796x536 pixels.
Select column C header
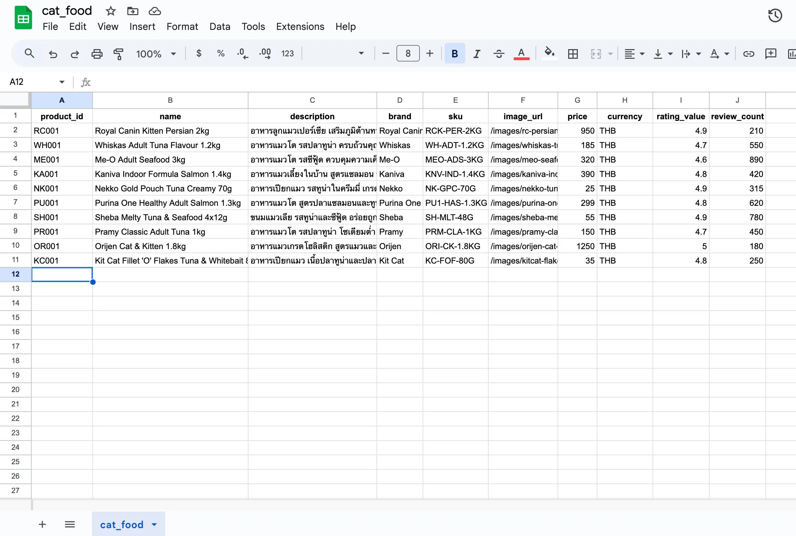point(312,100)
